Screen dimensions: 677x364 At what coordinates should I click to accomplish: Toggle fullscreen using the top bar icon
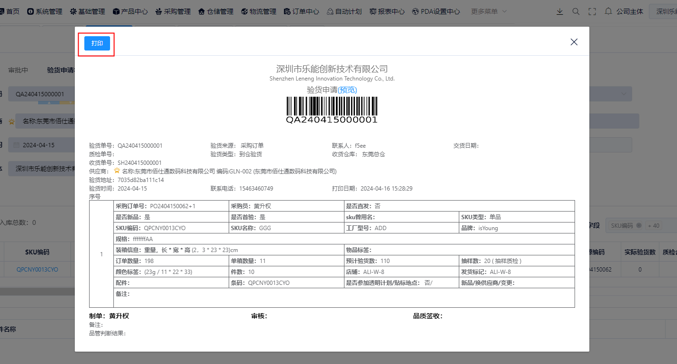tap(592, 11)
